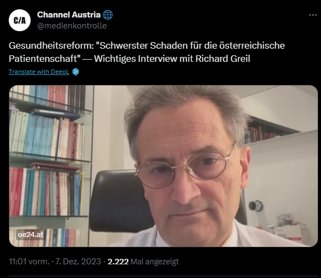Open the Channel Austria display name
Image resolution: width=321 pixels, height=278 pixels.
point(69,15)
